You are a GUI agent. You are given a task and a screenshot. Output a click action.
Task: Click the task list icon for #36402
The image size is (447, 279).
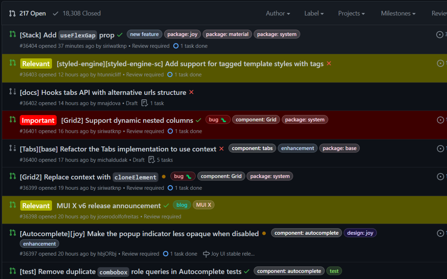pos(145,103)
